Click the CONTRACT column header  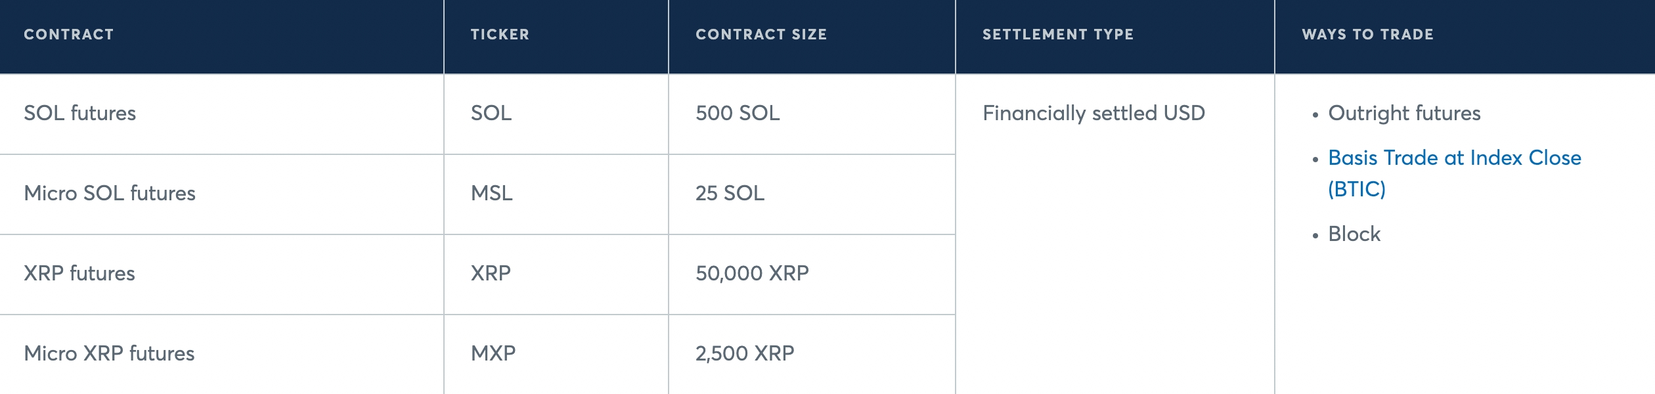click(69, 34)
